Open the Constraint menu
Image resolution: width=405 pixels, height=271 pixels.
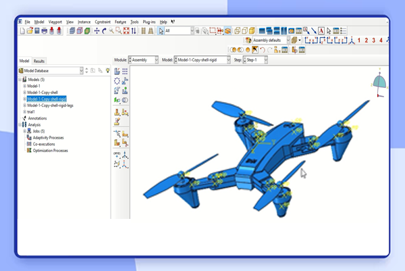point(103,22)
